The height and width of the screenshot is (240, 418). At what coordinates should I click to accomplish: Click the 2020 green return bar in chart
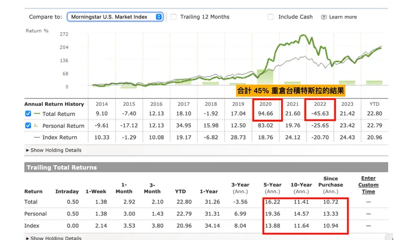click(265, 77)
